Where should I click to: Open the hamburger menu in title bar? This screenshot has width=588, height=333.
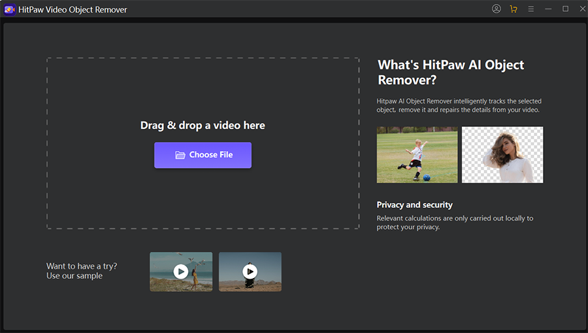click(531, 9)
